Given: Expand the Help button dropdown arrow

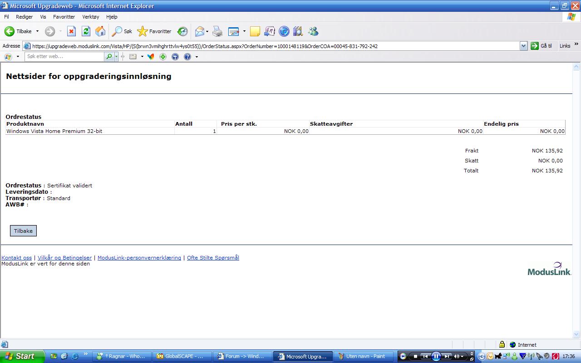Looking at the screenshot, I should 197,57.
